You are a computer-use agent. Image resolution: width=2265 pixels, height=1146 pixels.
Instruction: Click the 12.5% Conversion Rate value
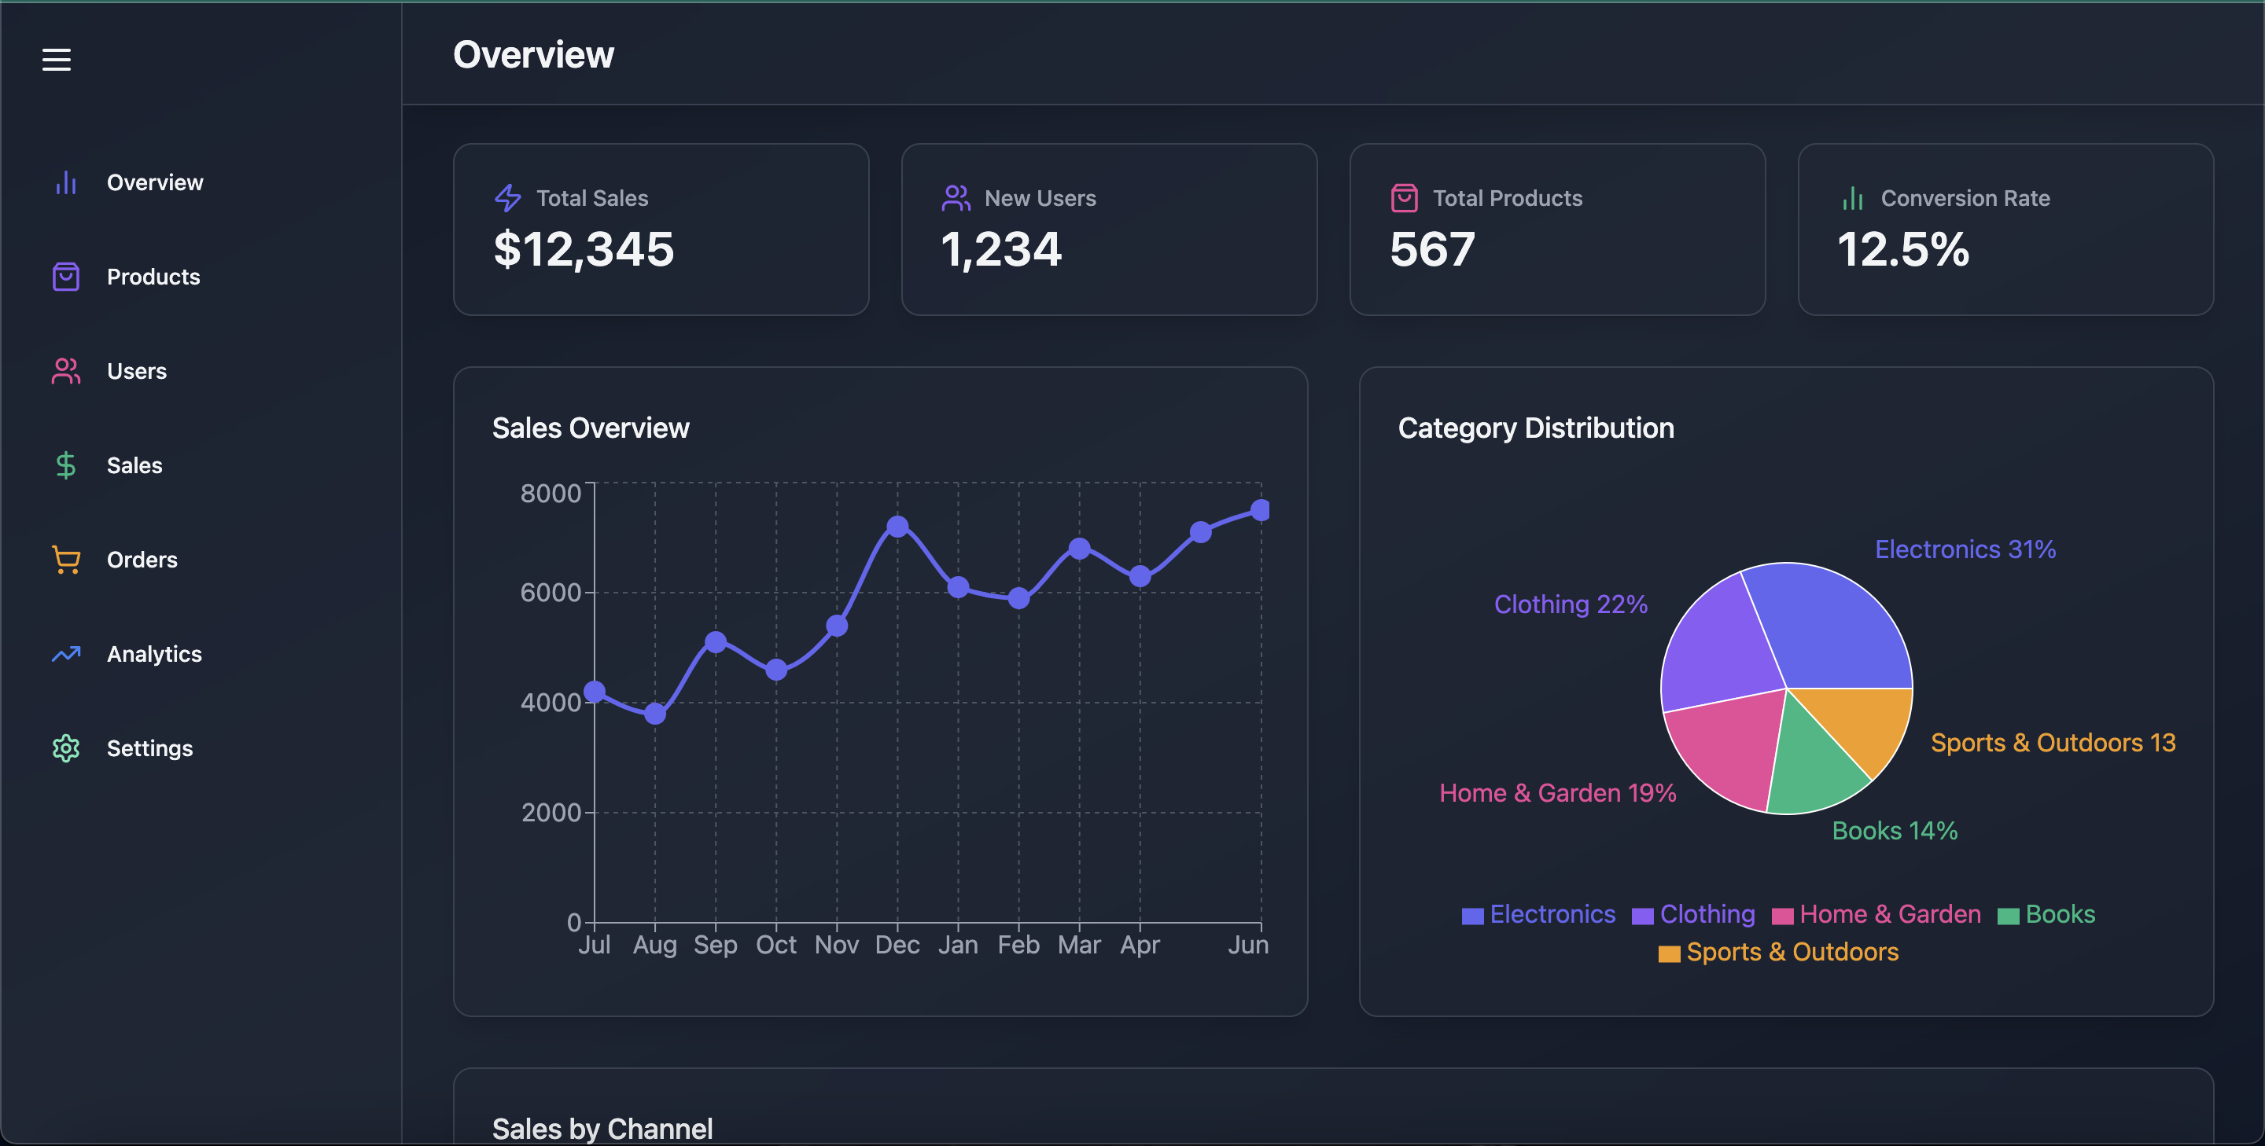1903,250
